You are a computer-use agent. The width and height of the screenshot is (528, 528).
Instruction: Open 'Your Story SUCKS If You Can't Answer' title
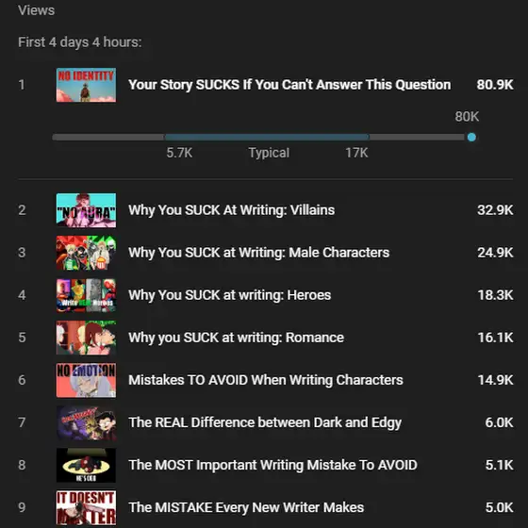(289, 85)
